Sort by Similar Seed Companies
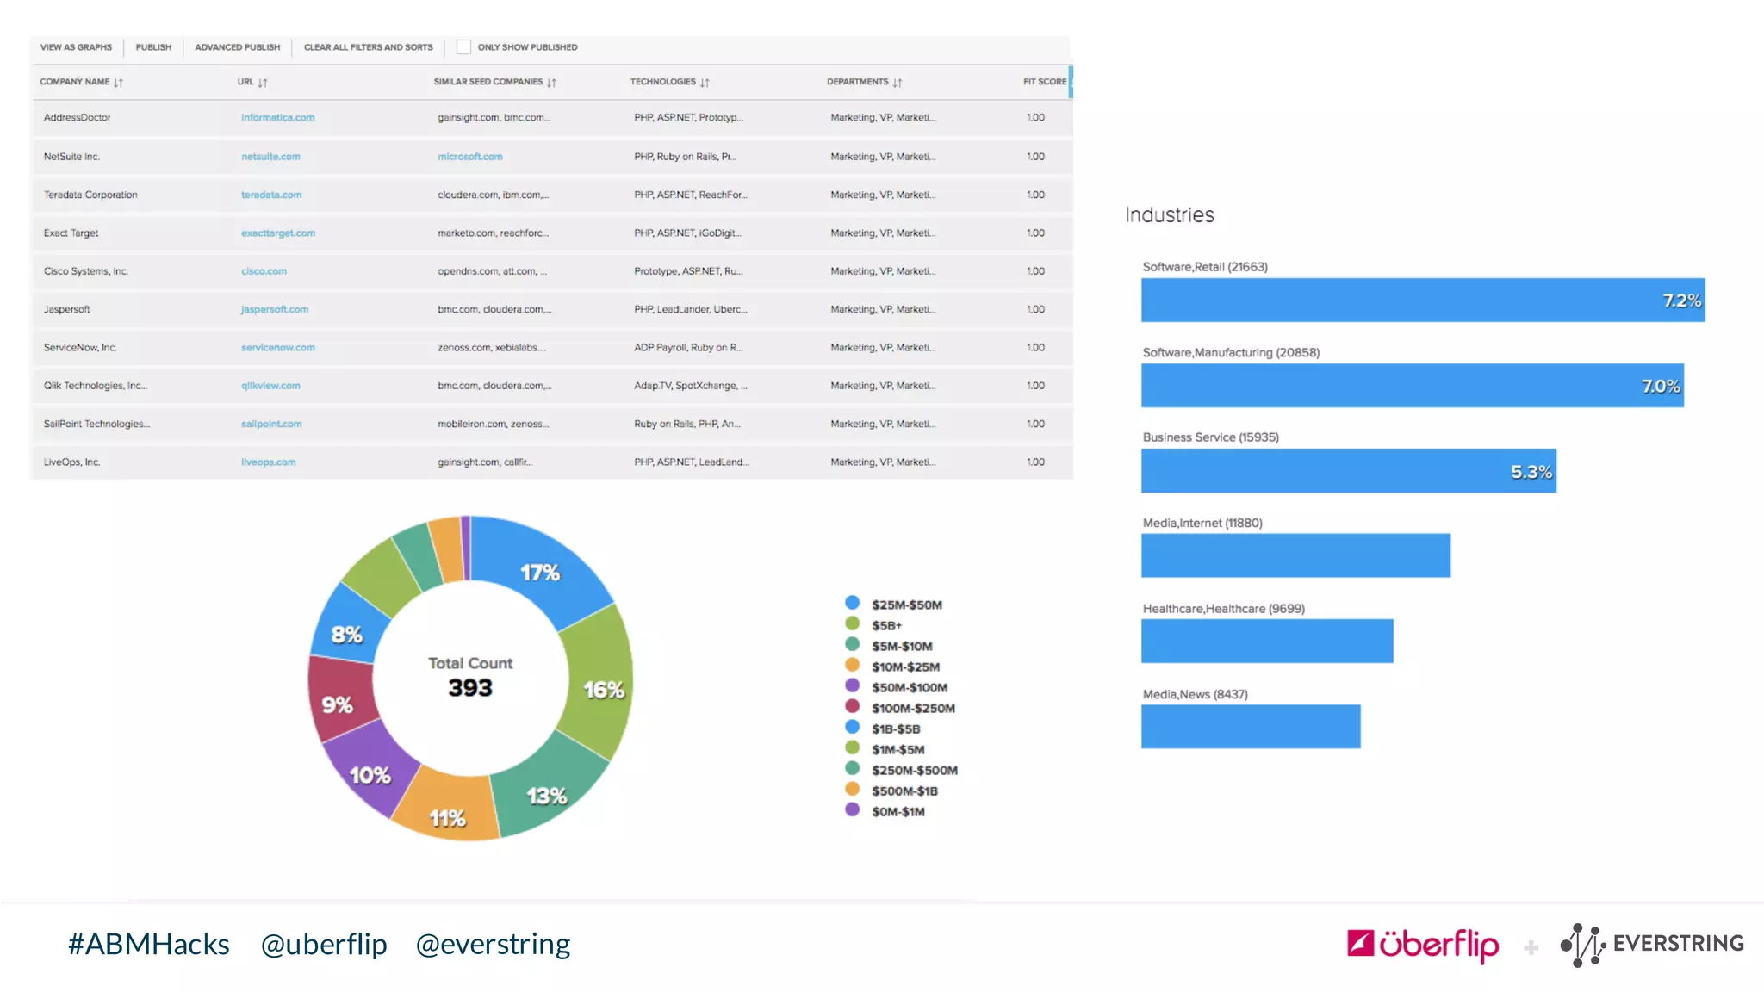 tap(551, 83)
